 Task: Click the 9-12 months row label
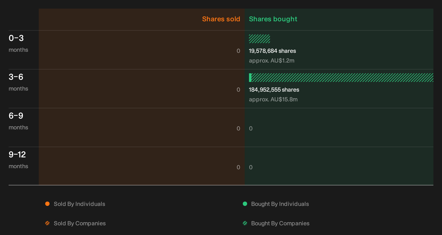pos(18,160)
